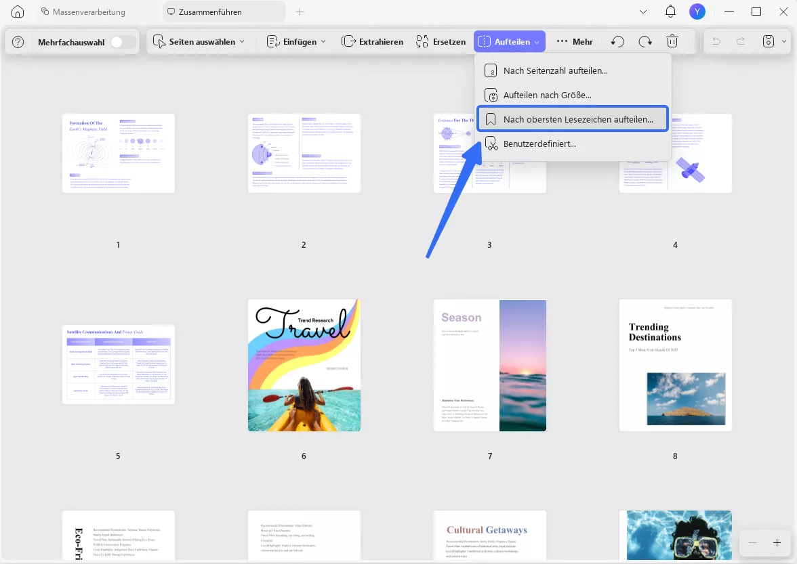
Task: Select page 8 Trending Destinations thumbnail
Action: [x=675, y=365]
